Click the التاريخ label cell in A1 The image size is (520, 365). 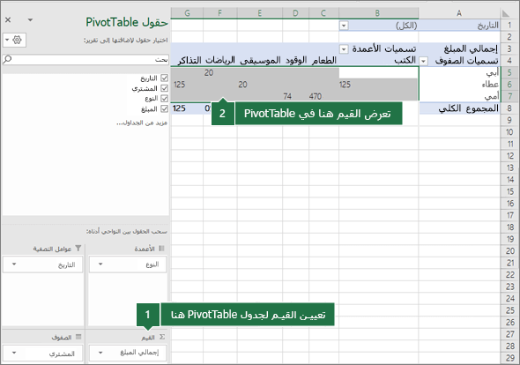(459, 26)
